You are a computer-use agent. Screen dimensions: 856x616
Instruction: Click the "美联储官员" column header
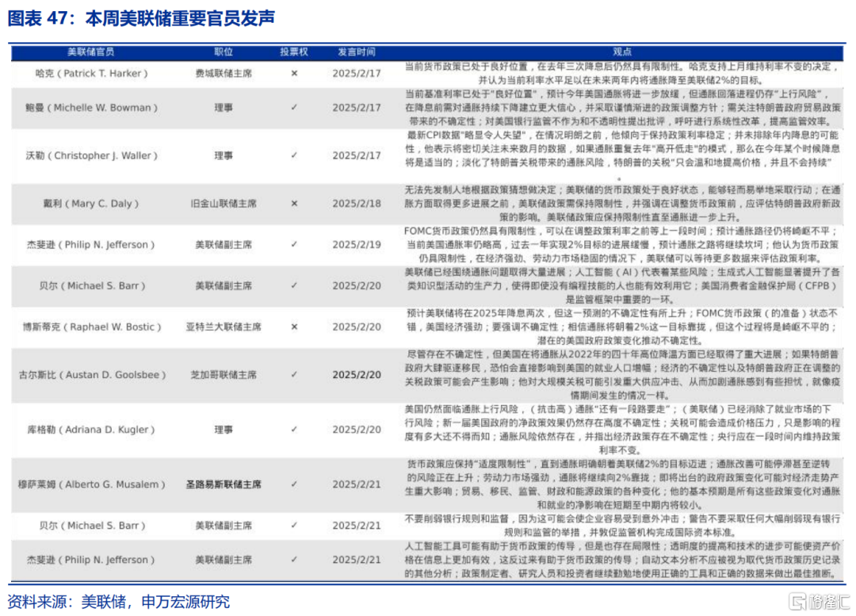click(90, 52)
